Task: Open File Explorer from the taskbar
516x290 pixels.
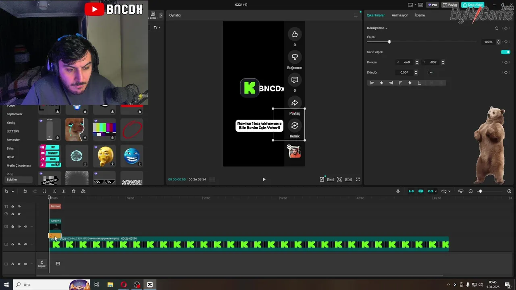Action: click(x=110, y=285)
